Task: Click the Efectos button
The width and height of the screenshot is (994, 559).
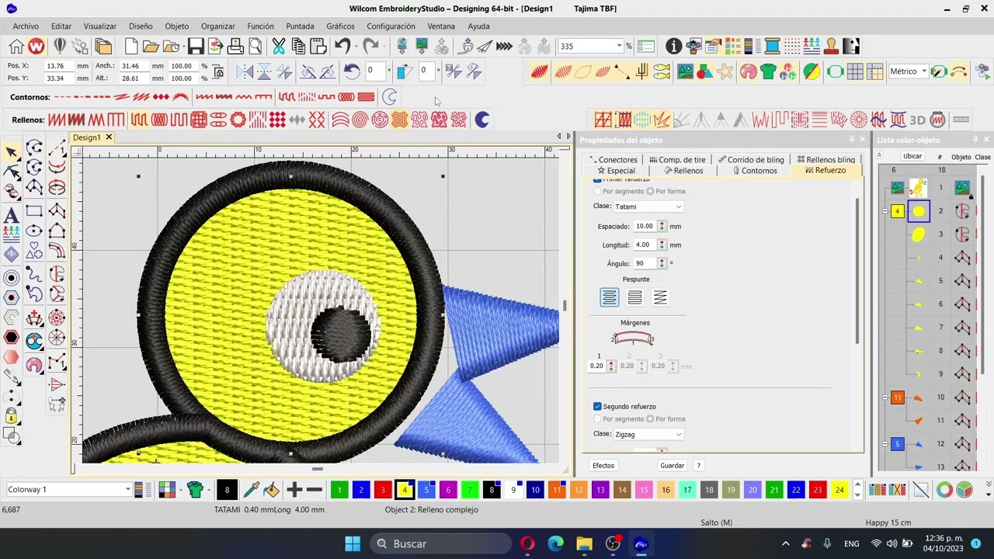Action: (603, 466)
